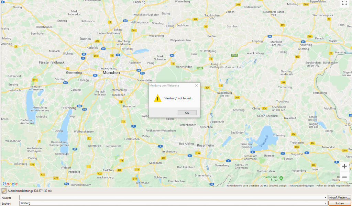Click the Meldung von Webseite title
This screenshot has height=206, width=352.
pyautogui.click(x=164, y=85)
